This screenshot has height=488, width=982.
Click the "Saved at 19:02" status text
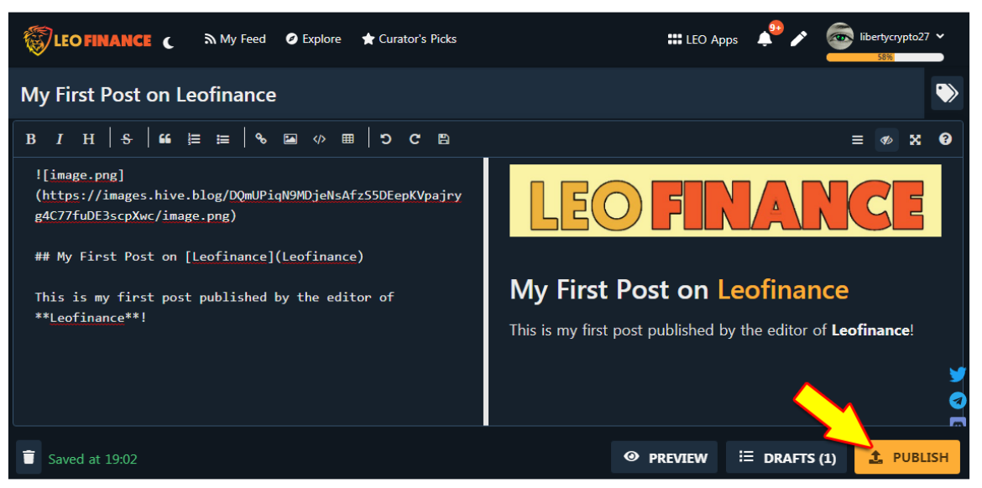point(92,459)
